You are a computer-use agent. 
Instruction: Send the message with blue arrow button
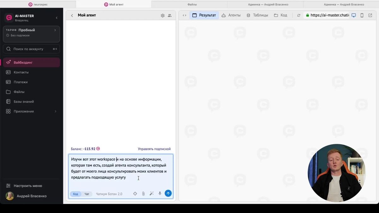(168, 193)
